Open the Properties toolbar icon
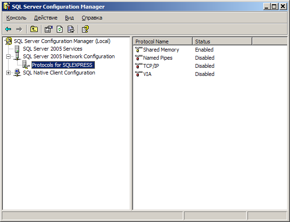This screenshot has height=222, width=290. [x=49, y=29]
